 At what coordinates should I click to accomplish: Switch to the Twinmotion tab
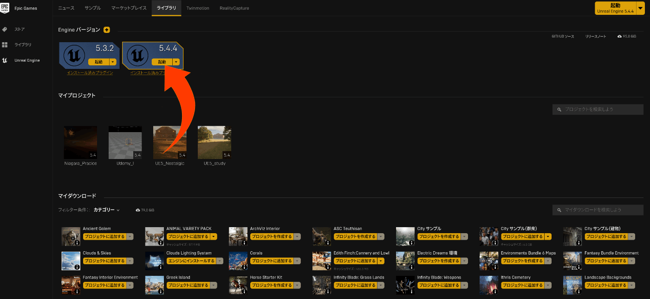pyautogui.click(x=198, y=8)
